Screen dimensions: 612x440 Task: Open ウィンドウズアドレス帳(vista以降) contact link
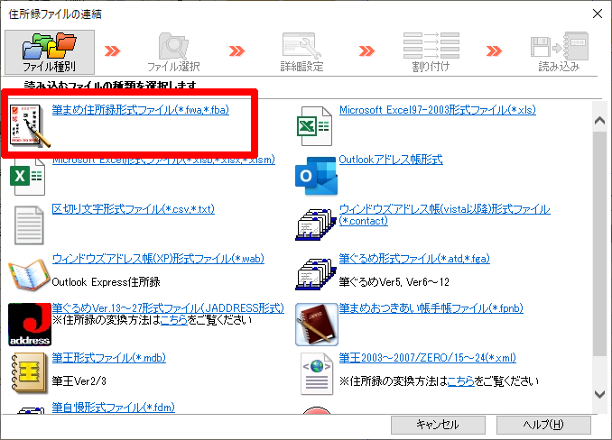[445, 215]
